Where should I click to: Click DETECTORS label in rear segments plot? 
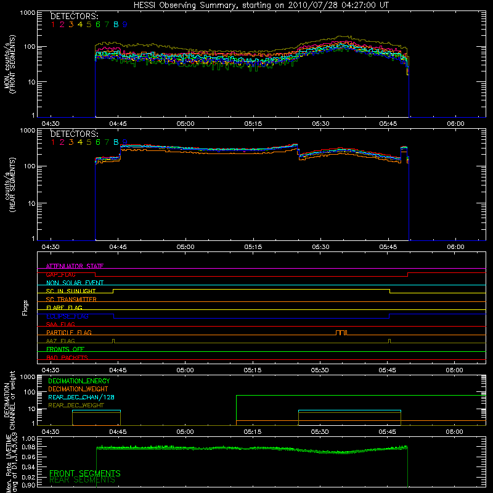click(74, 134)
